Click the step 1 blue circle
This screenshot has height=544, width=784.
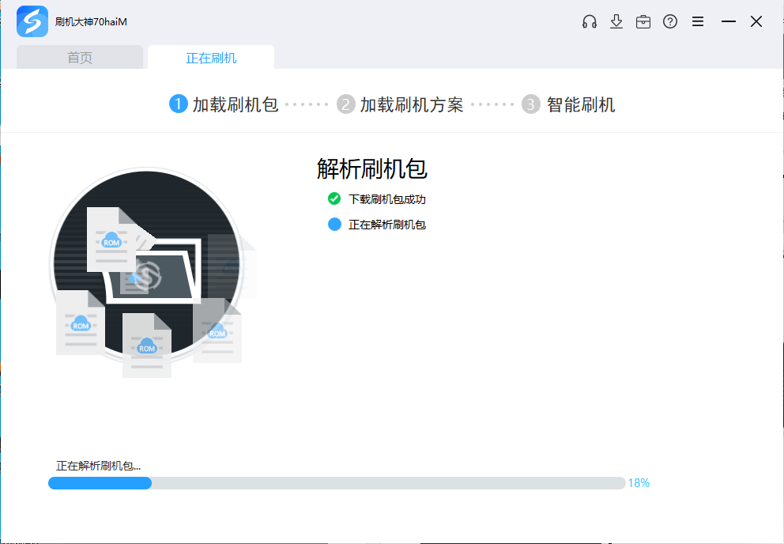(x=179, y=104)
